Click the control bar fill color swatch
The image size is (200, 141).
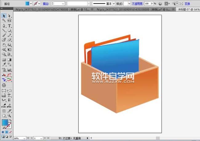click(27, 4)
